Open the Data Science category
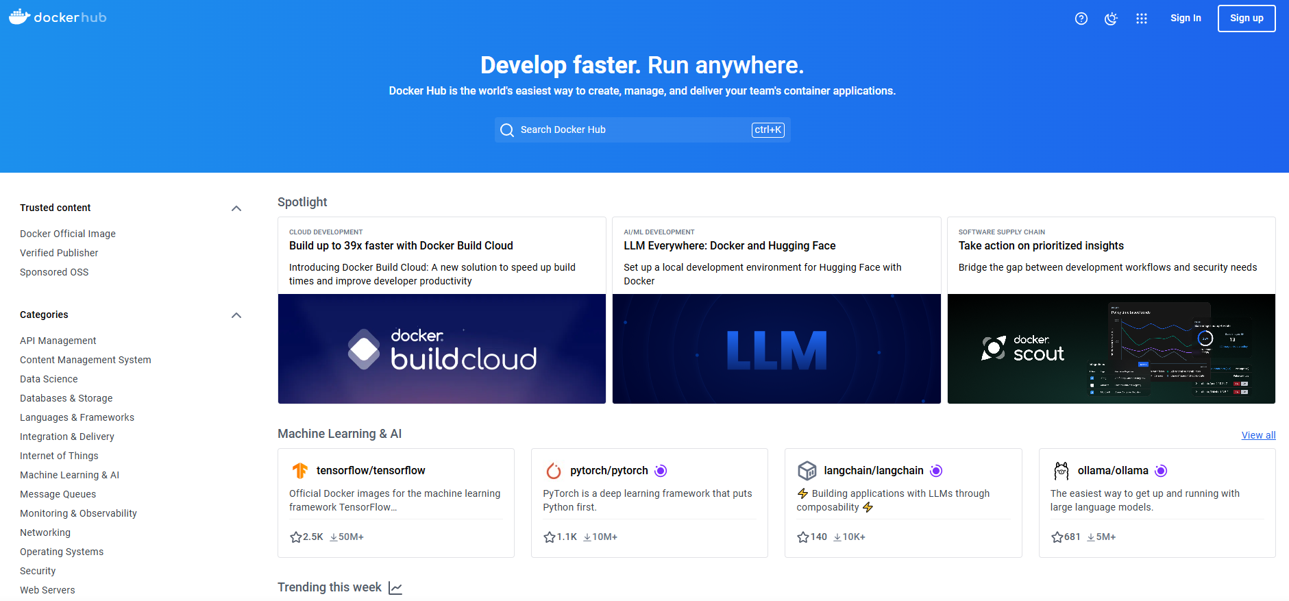1289x601 pixels. [x=49, y=379]
